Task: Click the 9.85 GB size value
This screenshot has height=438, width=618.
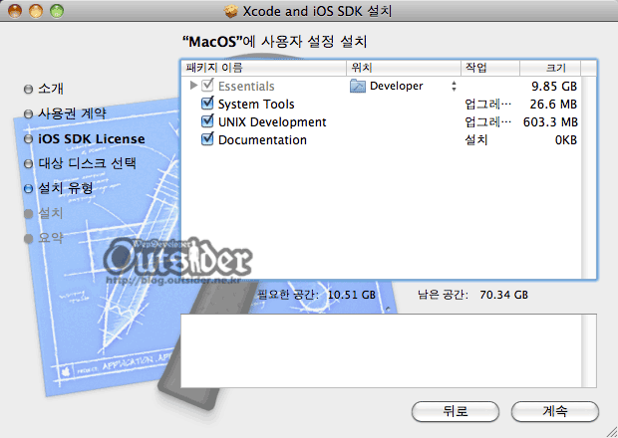Action: tap(554, 86)
